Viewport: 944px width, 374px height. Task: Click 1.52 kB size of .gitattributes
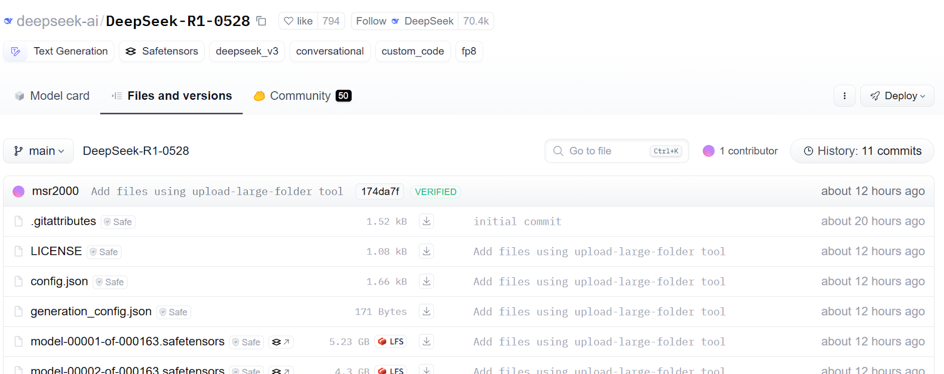pos(386,221)
